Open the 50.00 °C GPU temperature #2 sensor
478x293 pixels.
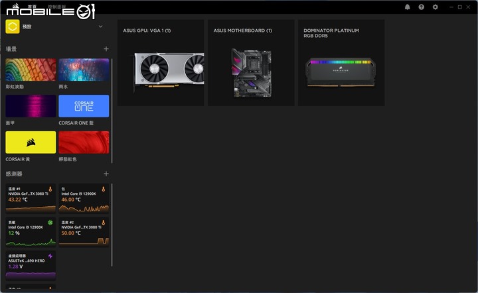click(x=84, y=231)
